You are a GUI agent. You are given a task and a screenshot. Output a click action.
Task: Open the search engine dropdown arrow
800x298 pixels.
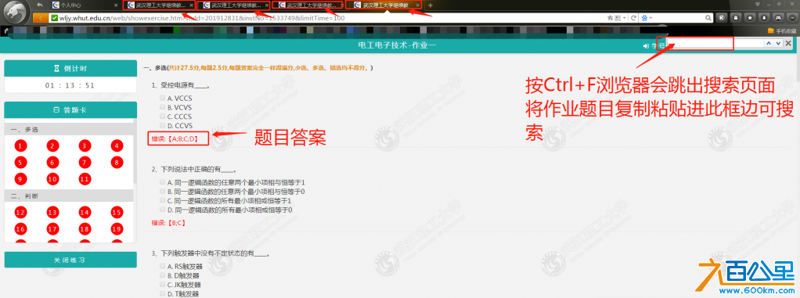(x=651, y=18)
